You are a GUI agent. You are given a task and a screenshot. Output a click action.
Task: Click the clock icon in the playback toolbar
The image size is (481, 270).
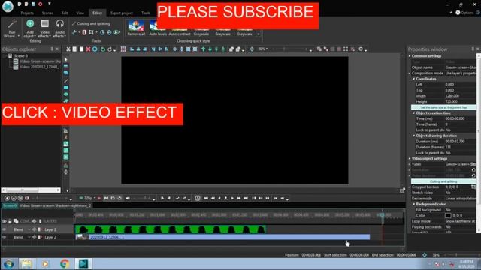[198, 198]
